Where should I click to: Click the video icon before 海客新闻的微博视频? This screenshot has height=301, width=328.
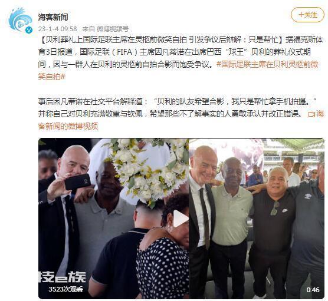pyautogui.click(x=311, y=114)
